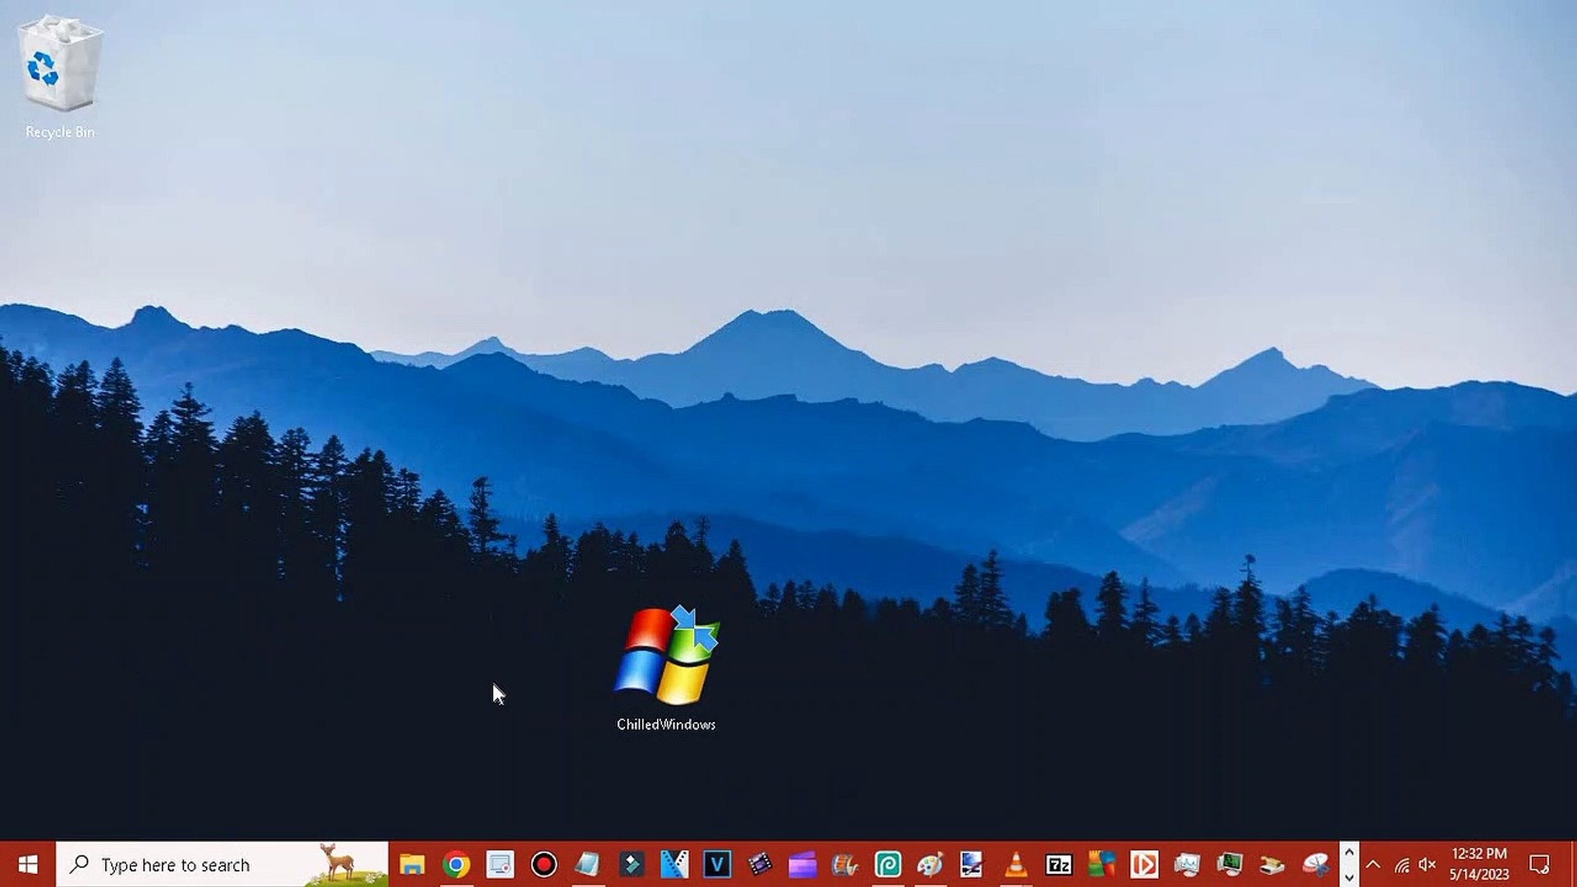The image size is (1577, 887).
Task: Open the Paint palette icon
Action: (x=930, y=865)
